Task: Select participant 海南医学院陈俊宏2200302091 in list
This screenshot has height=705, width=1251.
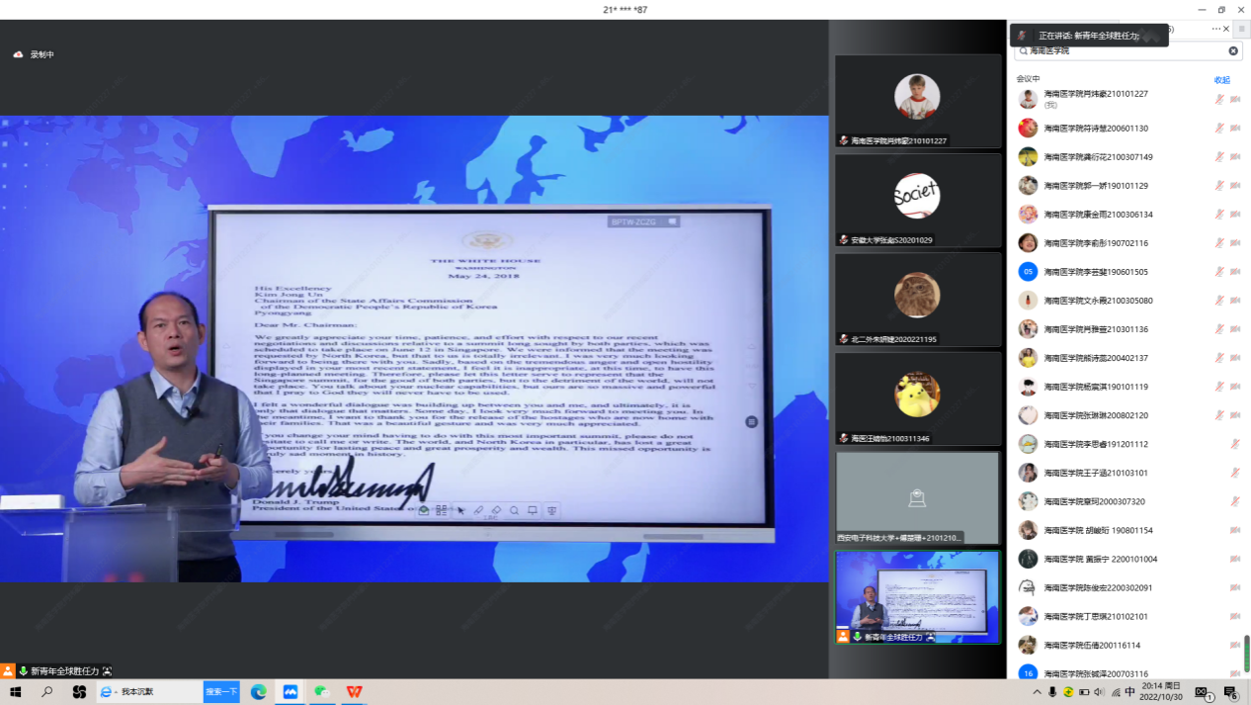Action: pos(1098,588)
